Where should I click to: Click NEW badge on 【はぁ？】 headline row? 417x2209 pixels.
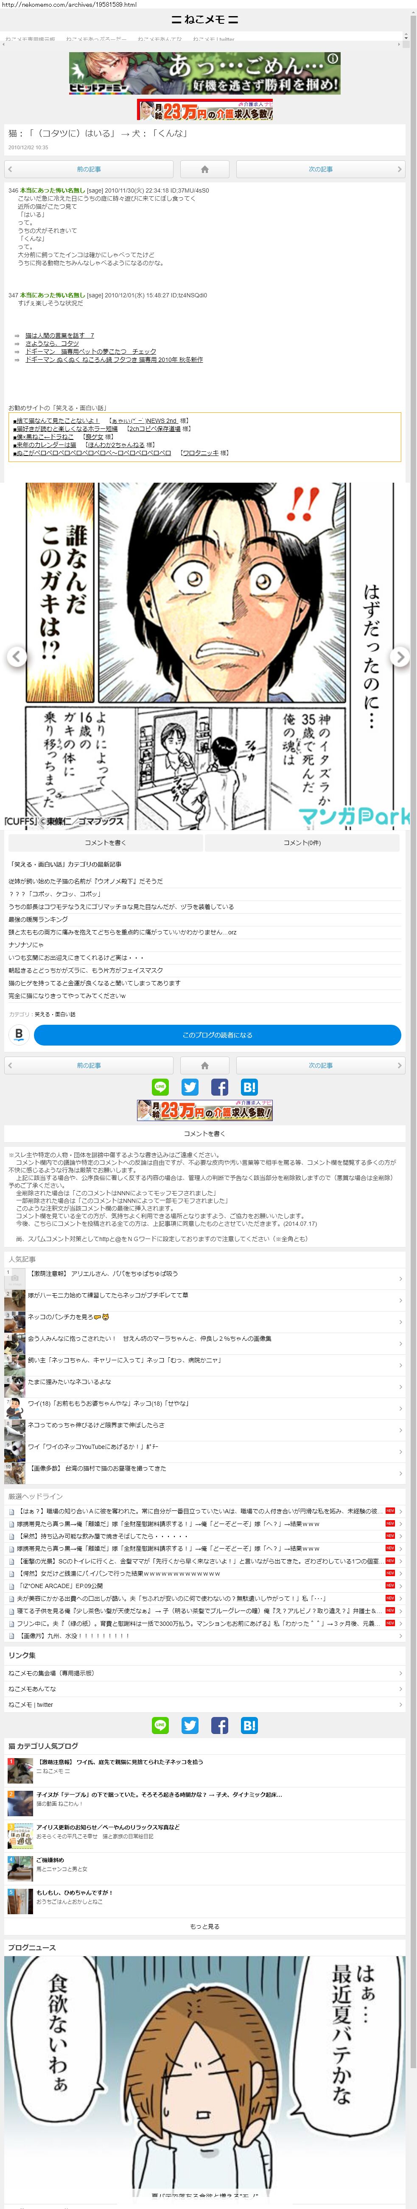point(389,1511)
